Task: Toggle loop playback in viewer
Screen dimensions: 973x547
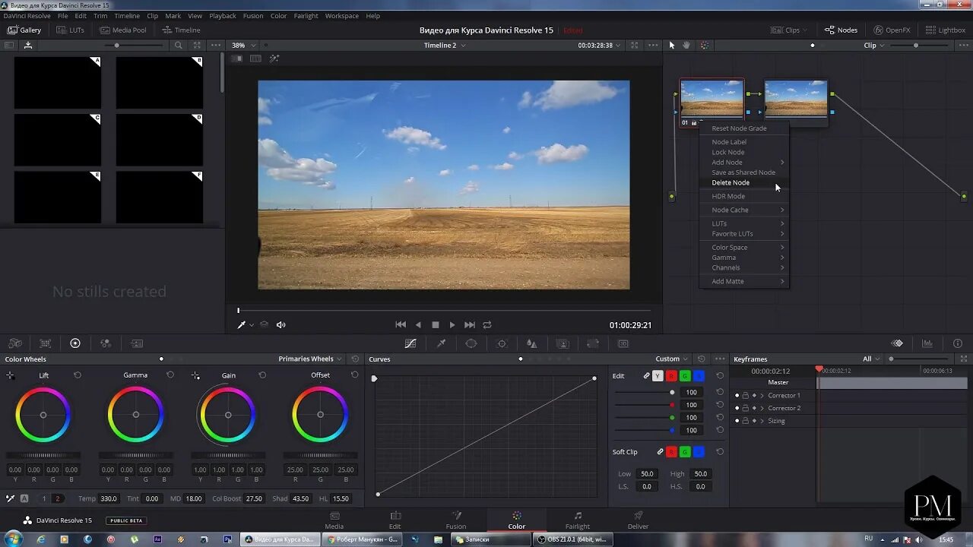Action: point(487,325)
